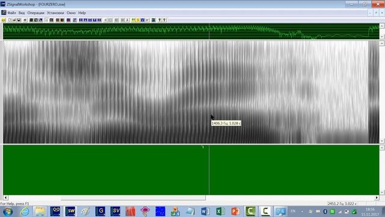The image size is (385, 217).
Task: Click the top waveform panel scroll-up arrow
Action: 382,25
